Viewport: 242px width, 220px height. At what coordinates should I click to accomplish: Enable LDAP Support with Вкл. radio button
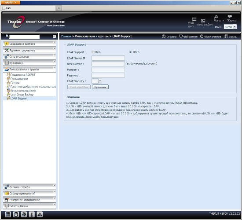tap(93, 52)
